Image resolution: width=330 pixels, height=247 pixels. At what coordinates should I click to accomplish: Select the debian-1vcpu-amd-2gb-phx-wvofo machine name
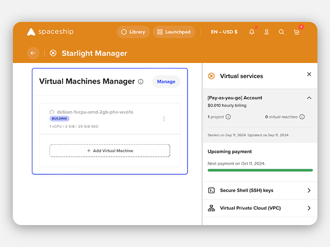tap(95, 112)
